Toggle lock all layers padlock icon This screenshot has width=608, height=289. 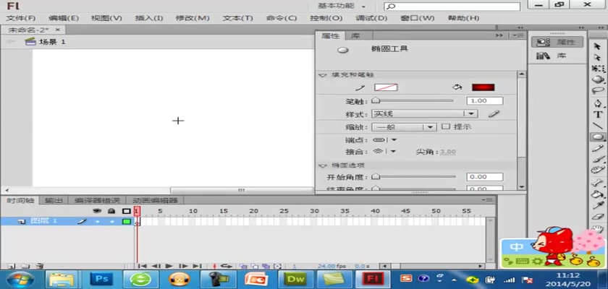click(x=111, y=211)
